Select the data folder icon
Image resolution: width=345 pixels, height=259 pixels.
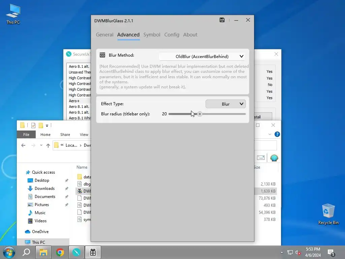[80, 177]
